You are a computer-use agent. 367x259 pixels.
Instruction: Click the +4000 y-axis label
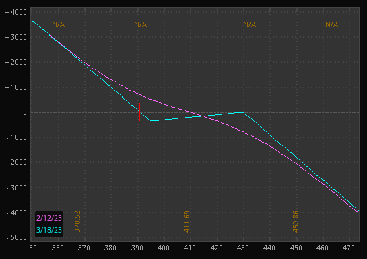[x=15, y=12]
